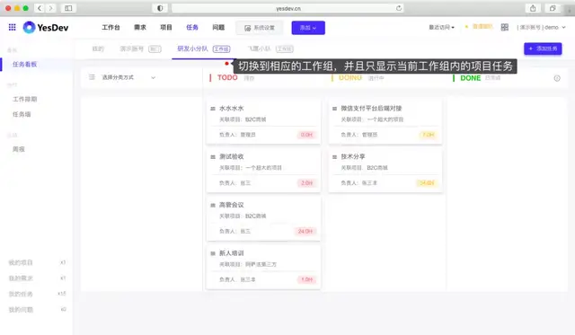Expand the blue 添加 dropdown button
The height and width of the screenshot is (335, 575).
click(x=308, y=28)
